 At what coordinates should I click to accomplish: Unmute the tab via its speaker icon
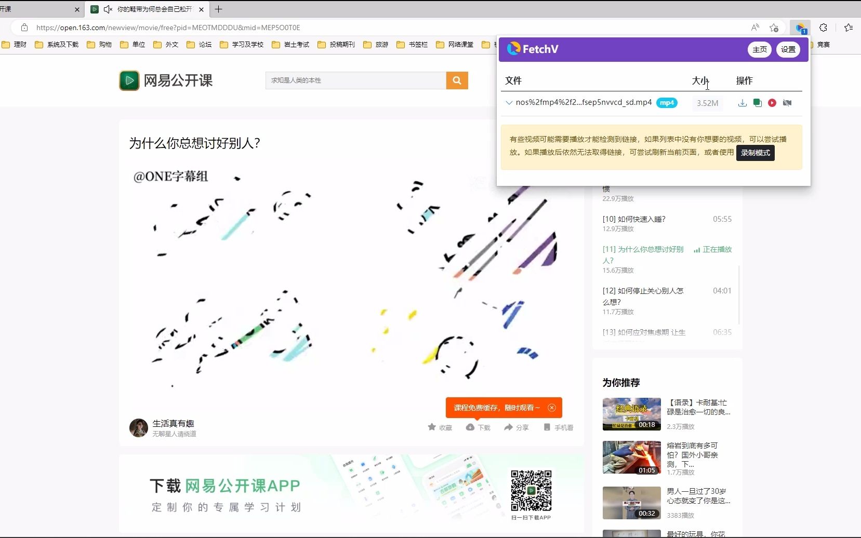pos(108,9)
